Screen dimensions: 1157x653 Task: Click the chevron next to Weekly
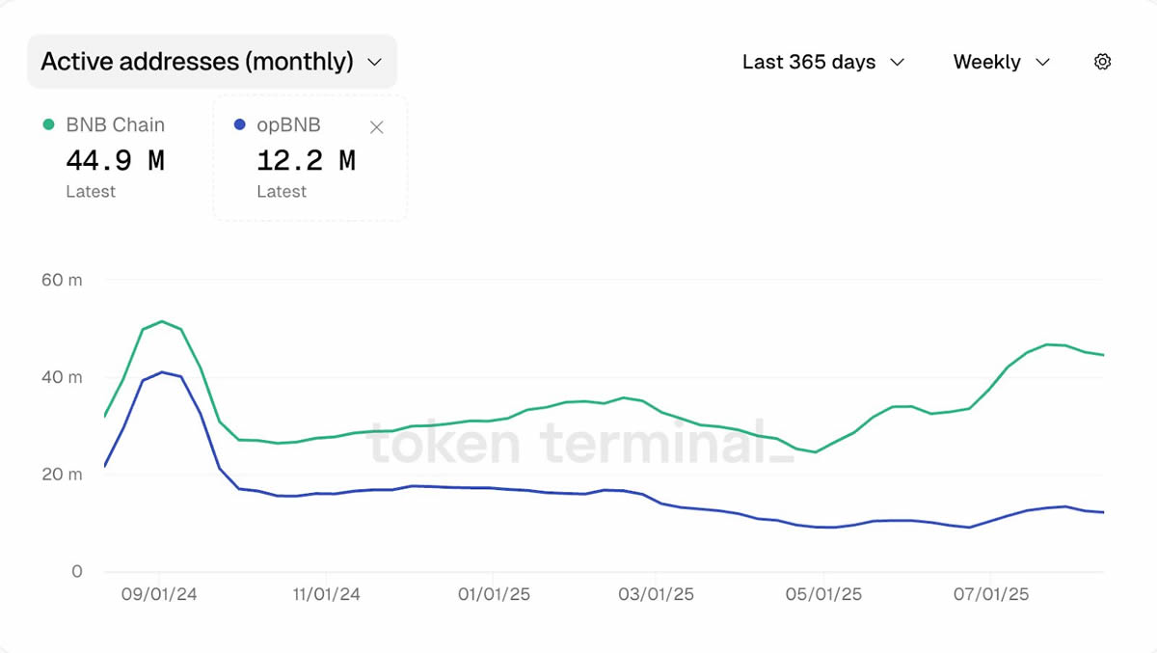1042,63
